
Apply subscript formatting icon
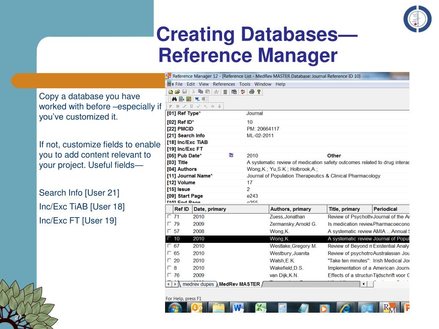pyautogui.click(x=205, y=106)
